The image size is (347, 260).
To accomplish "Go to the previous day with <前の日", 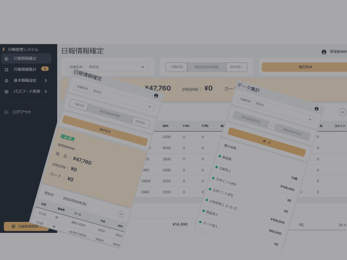I will (176, 67).
